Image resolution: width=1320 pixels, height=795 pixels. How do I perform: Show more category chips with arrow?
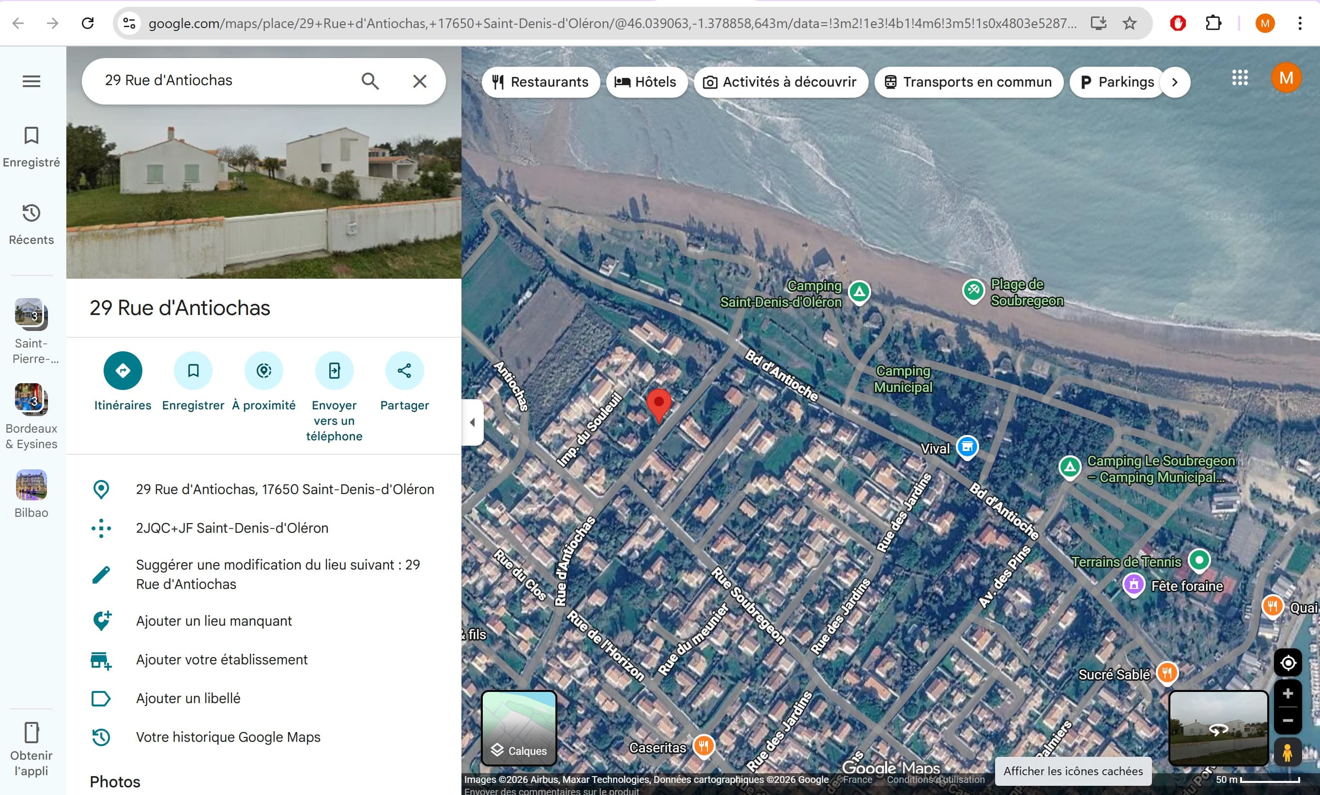[x=1175, y=82]
